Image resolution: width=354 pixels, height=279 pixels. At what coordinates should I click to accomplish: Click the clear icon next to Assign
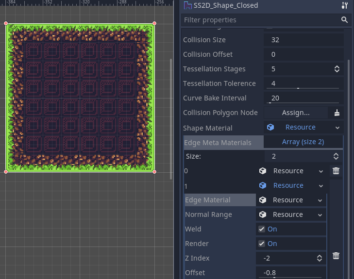click(x=337, y=113)
